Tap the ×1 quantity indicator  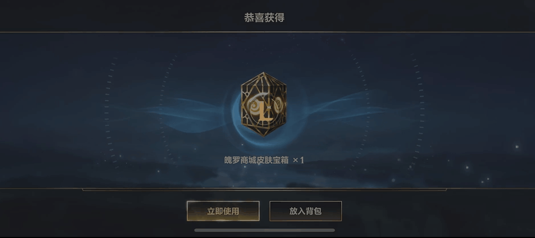pyautogui.click(x=298, y=160)
